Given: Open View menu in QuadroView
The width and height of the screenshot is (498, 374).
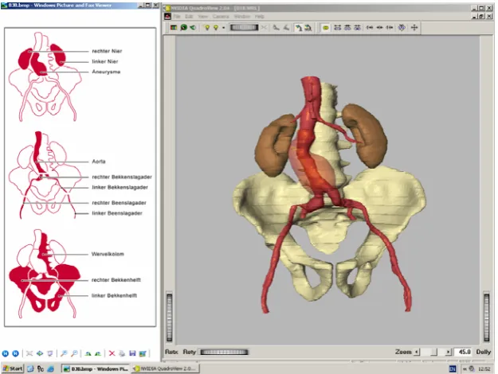Looking at the screenshot, I should point(202,17).
